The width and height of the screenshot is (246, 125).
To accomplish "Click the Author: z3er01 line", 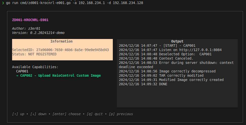I will pyautogui.click(x=26, y=28).
